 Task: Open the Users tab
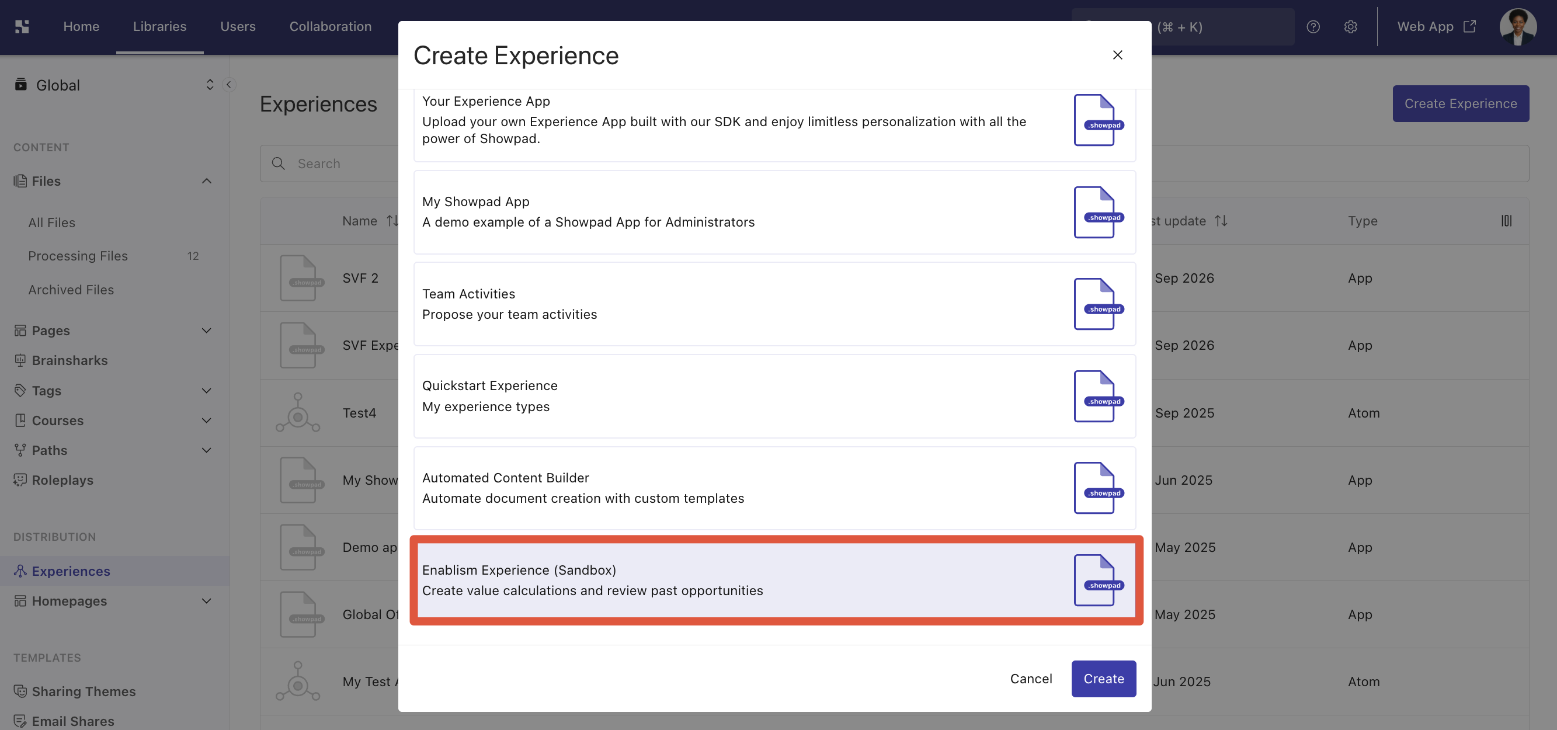coord(238,27)
